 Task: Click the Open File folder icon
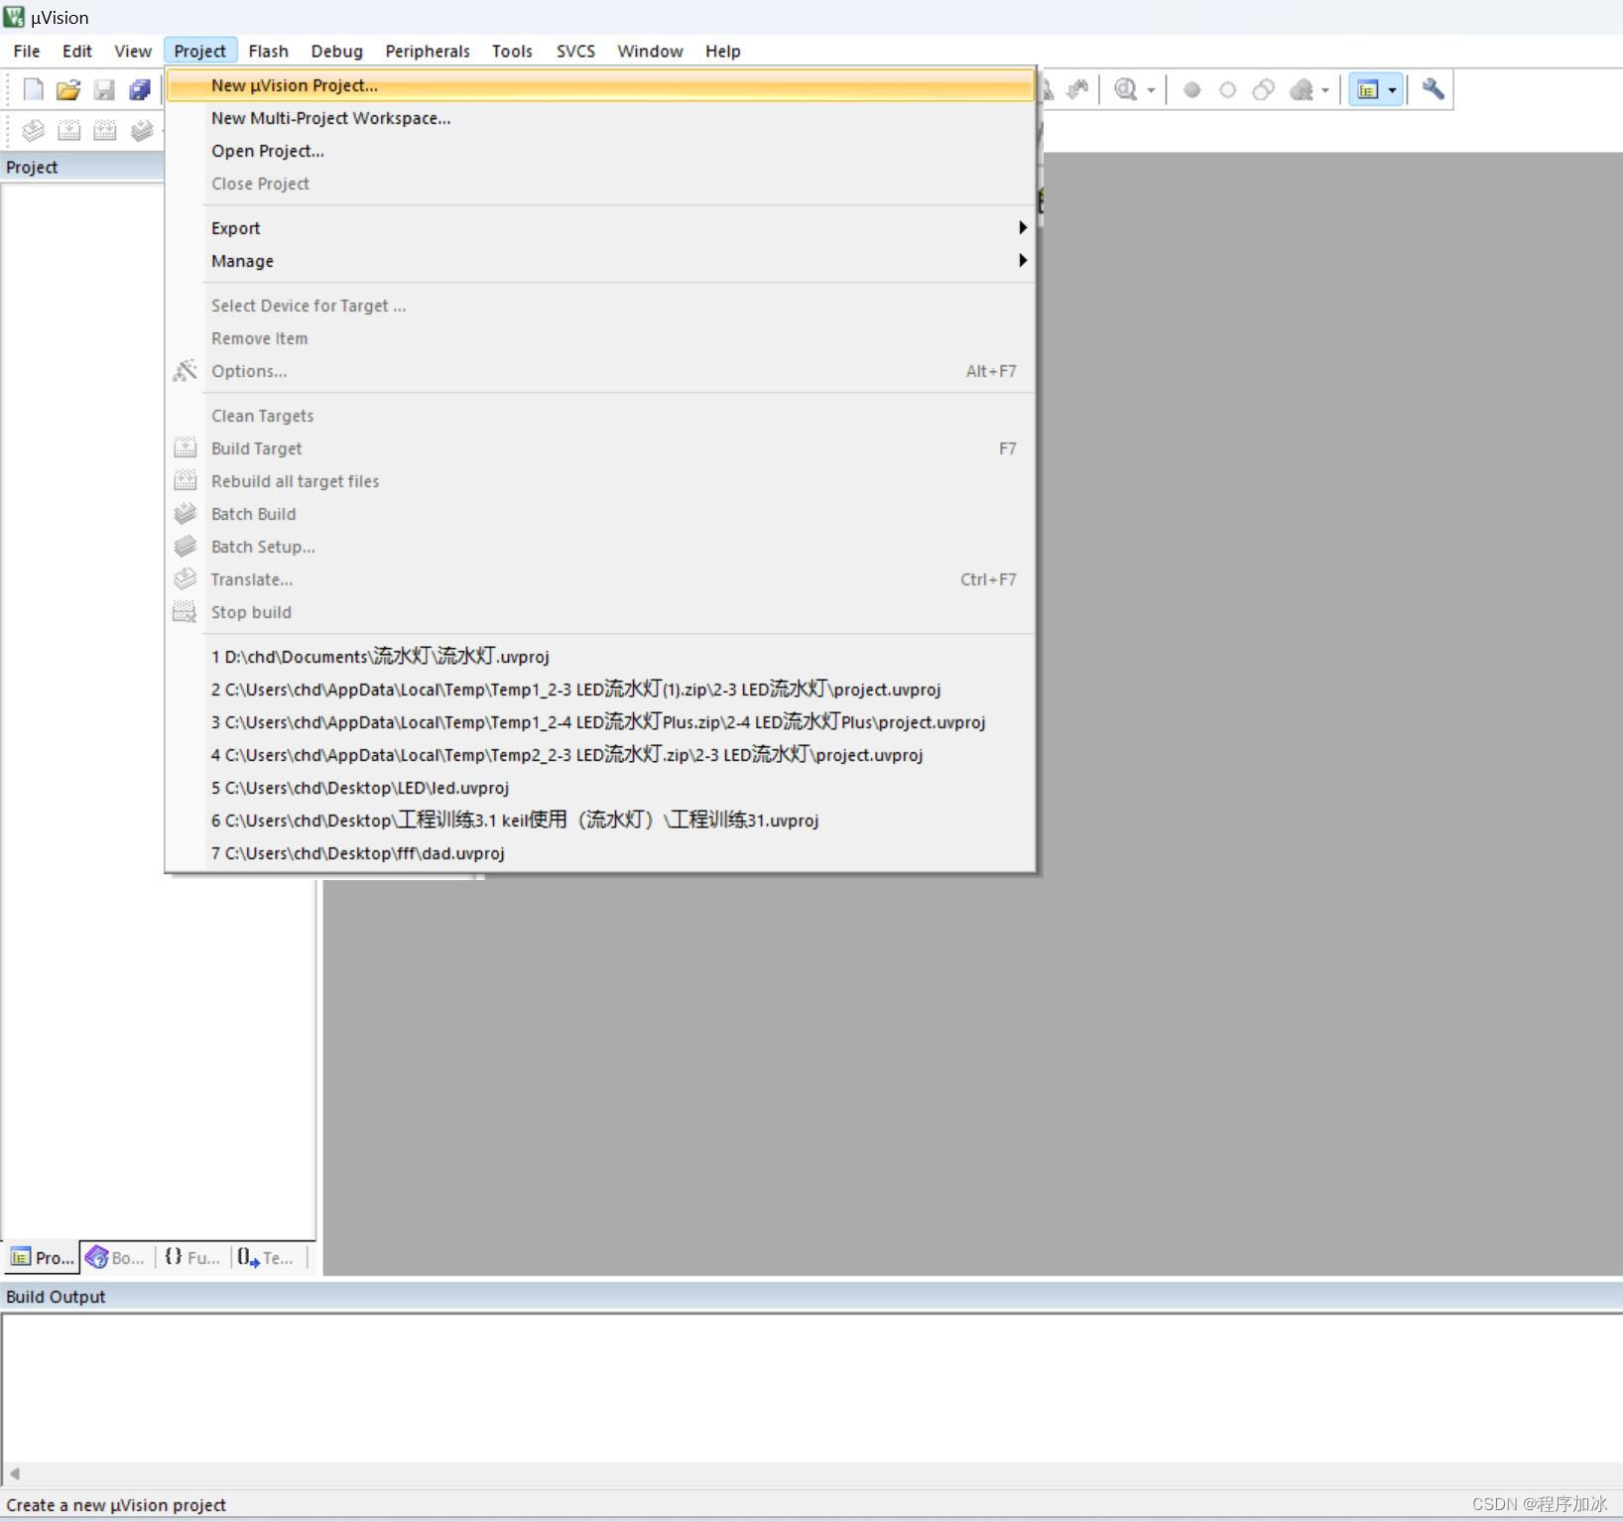pyautogui.click(x=67, y=90)
